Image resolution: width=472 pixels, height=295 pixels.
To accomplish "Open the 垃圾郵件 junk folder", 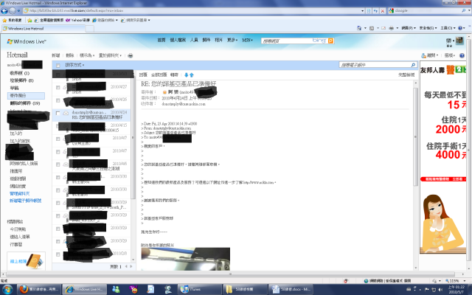I will pyautogui.click(x=21, y=80).
